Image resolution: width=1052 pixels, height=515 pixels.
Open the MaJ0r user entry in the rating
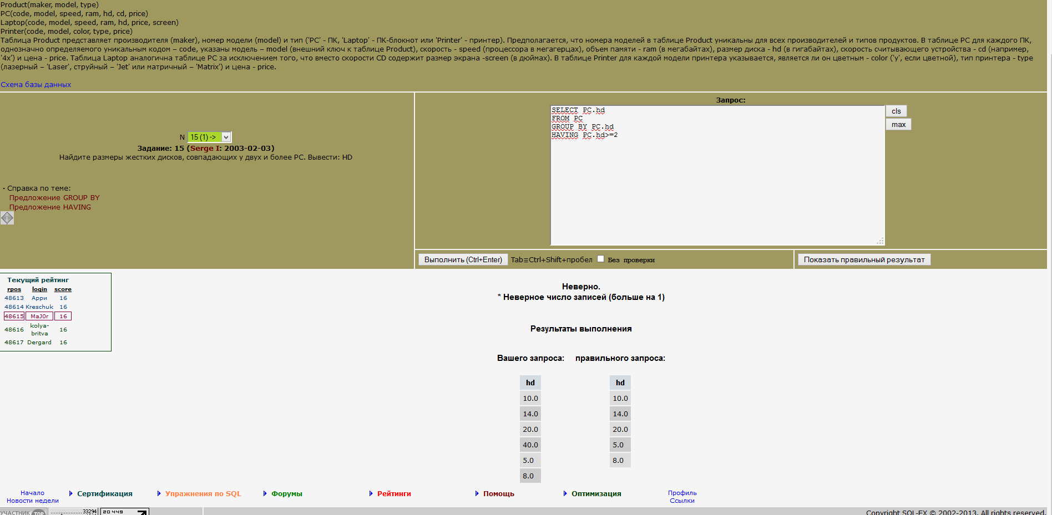point(39,316)
